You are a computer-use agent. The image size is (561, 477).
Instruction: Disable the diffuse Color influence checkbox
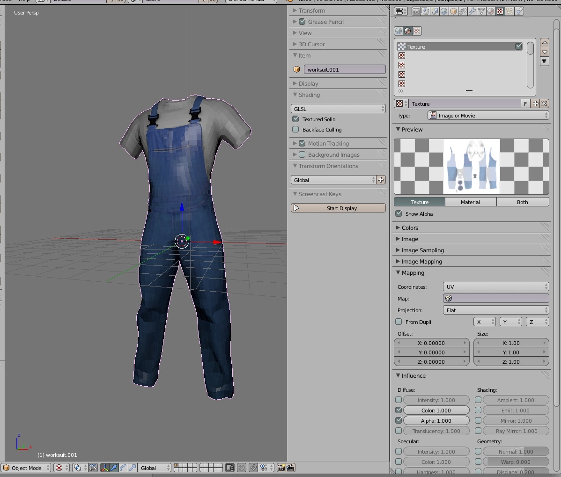point(399,410)
